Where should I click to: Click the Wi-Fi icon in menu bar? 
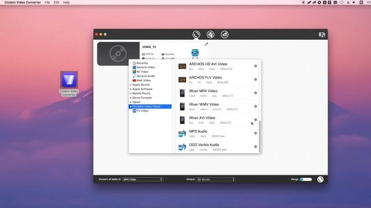pos(341,2)
